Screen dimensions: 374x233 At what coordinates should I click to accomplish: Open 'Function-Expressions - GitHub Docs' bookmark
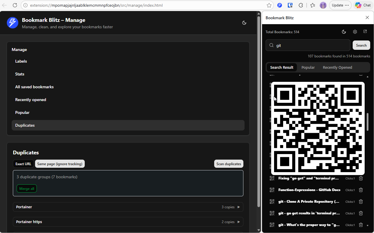tap(309, 190)
